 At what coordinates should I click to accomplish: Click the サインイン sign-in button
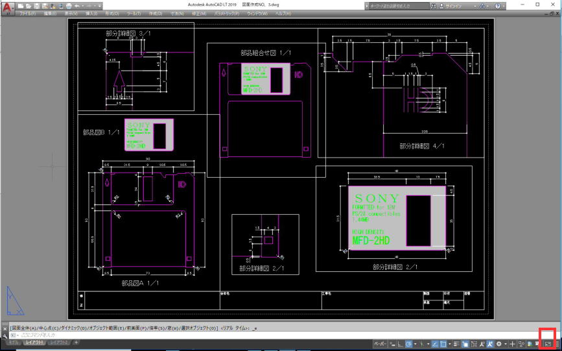coord(450,6)
